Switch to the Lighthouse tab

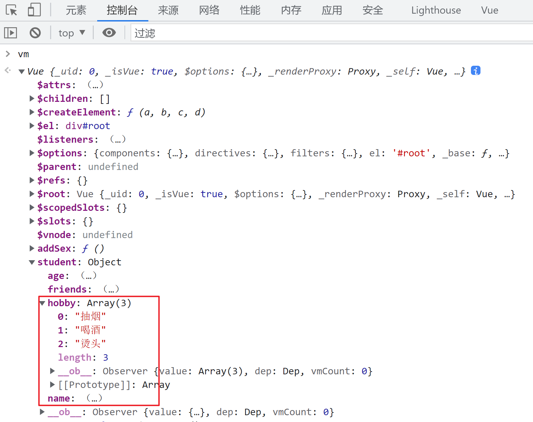[x=436, y=10]
